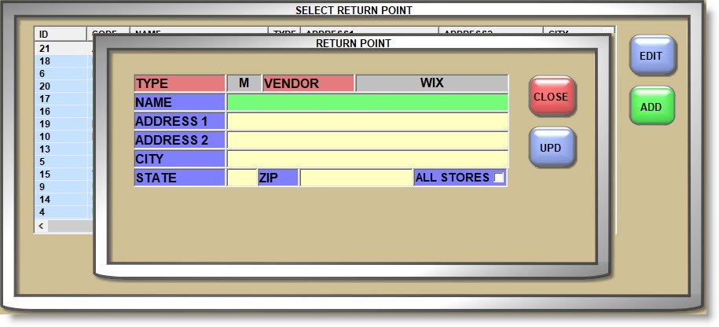Click into the CITY input field
Image resolution: width=719 pixels, height=327 pixels.
coord(367,159)
